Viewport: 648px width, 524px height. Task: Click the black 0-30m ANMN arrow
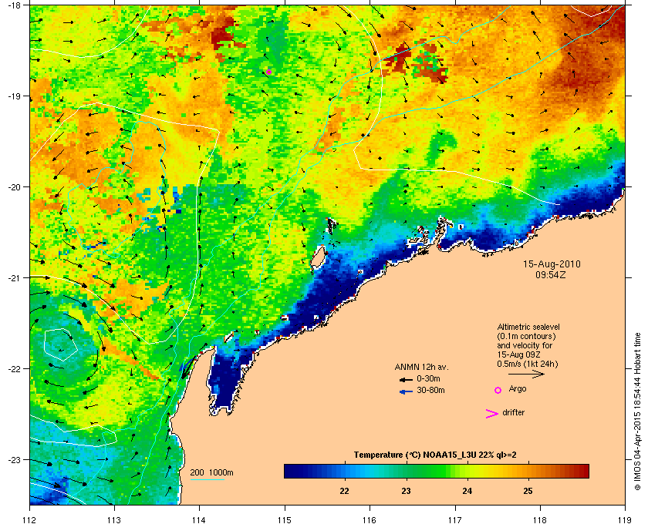click(407, 379)
